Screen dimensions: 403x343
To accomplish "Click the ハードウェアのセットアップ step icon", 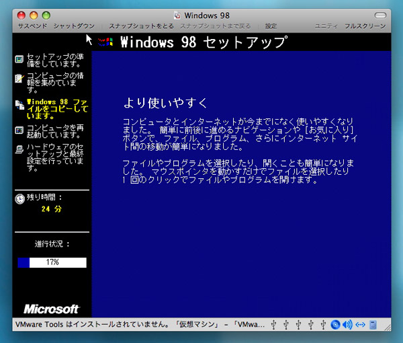I will point(19,149).
